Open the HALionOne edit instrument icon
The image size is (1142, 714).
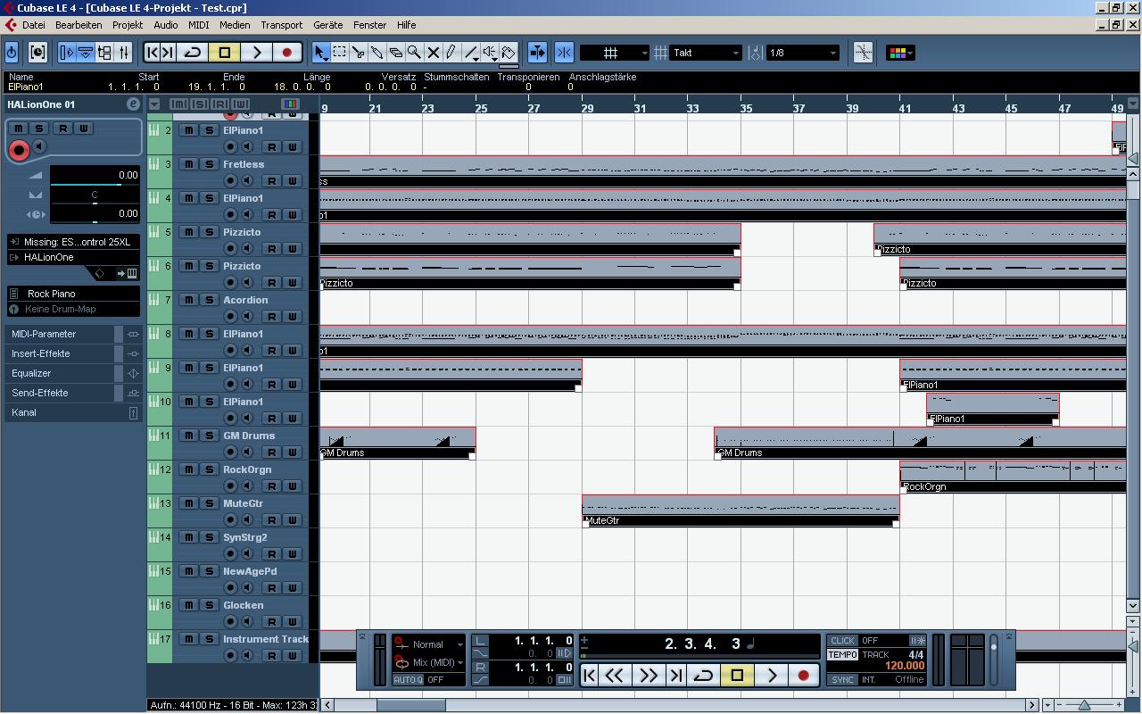tap(133, 104)
